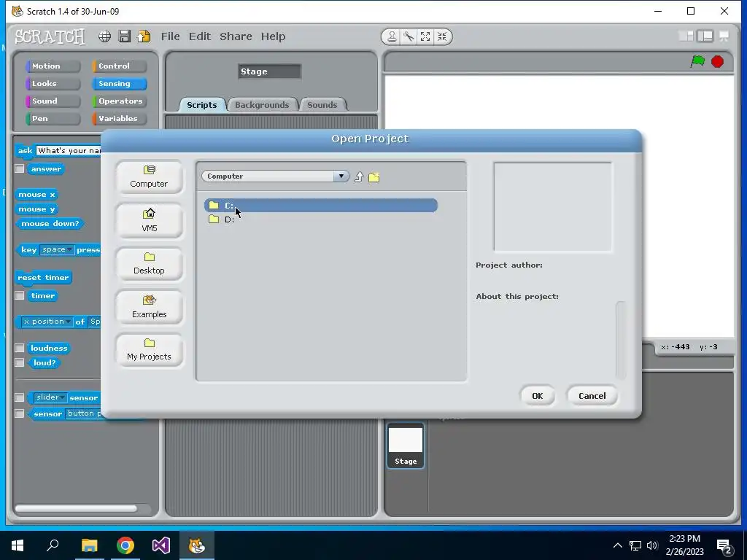Select the C: drive folder
747x560 pixels.
tap(321, 205)
